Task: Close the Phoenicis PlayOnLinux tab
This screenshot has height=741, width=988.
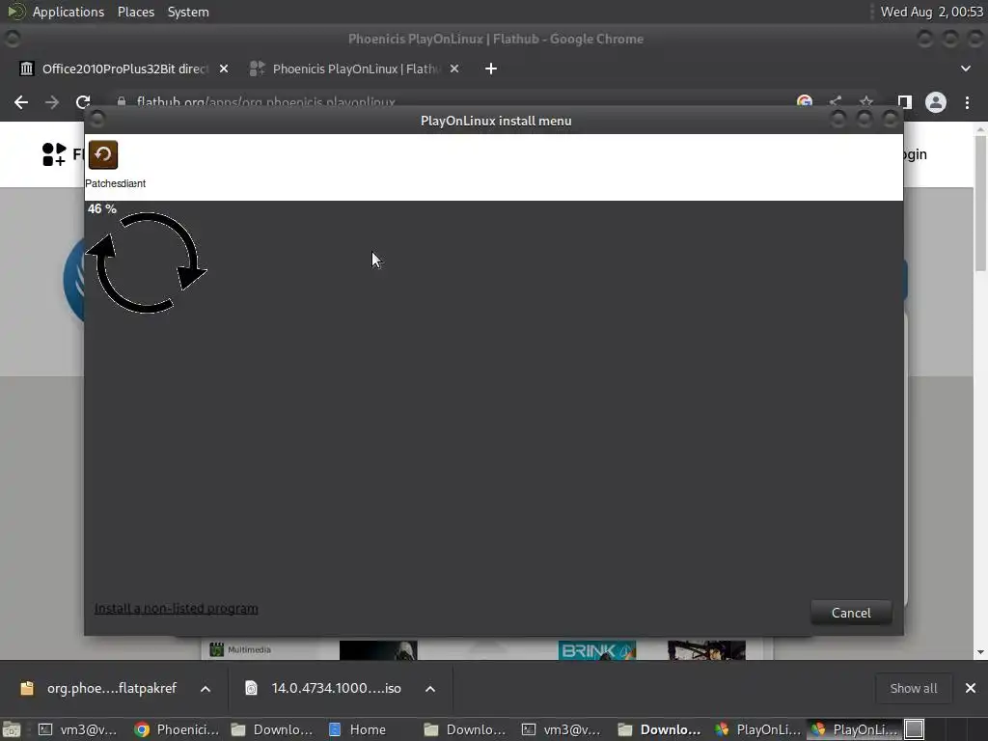Action: tap(454, 69)
